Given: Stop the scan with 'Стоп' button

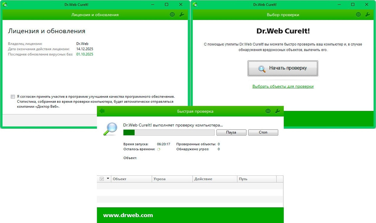Looking at the screenshot, I should click(x=263, y=132).
